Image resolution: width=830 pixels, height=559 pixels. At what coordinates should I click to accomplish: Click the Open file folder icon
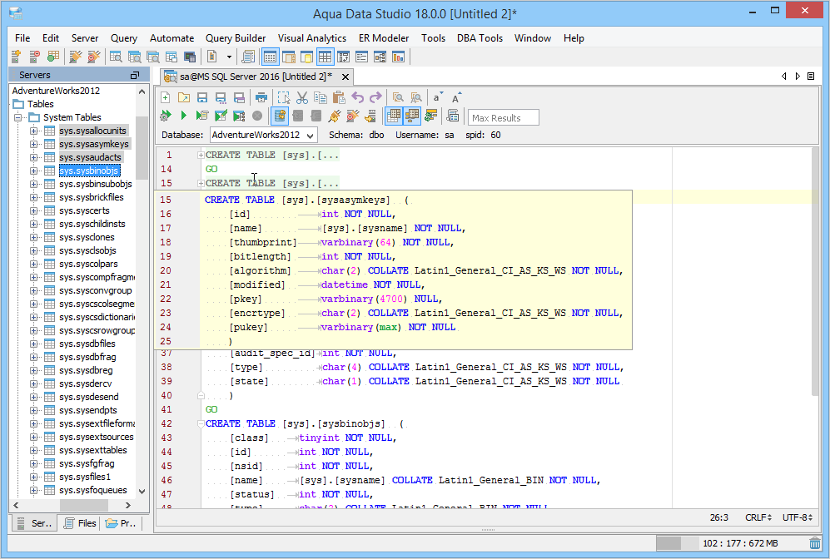tap(184, 97)
